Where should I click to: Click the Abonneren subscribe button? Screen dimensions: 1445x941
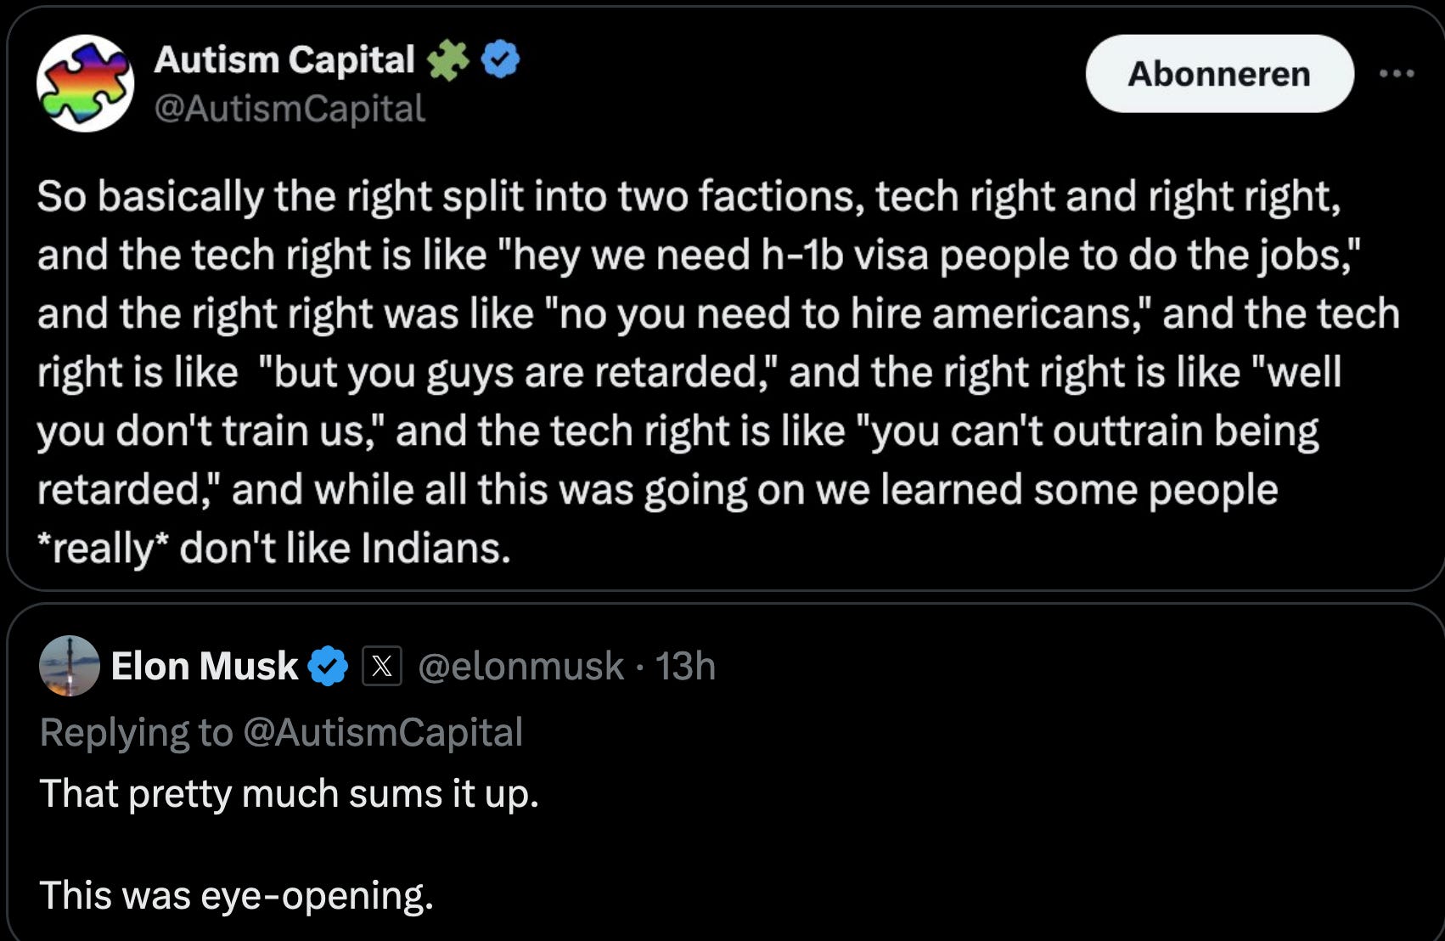click(x=1218, y=74)
